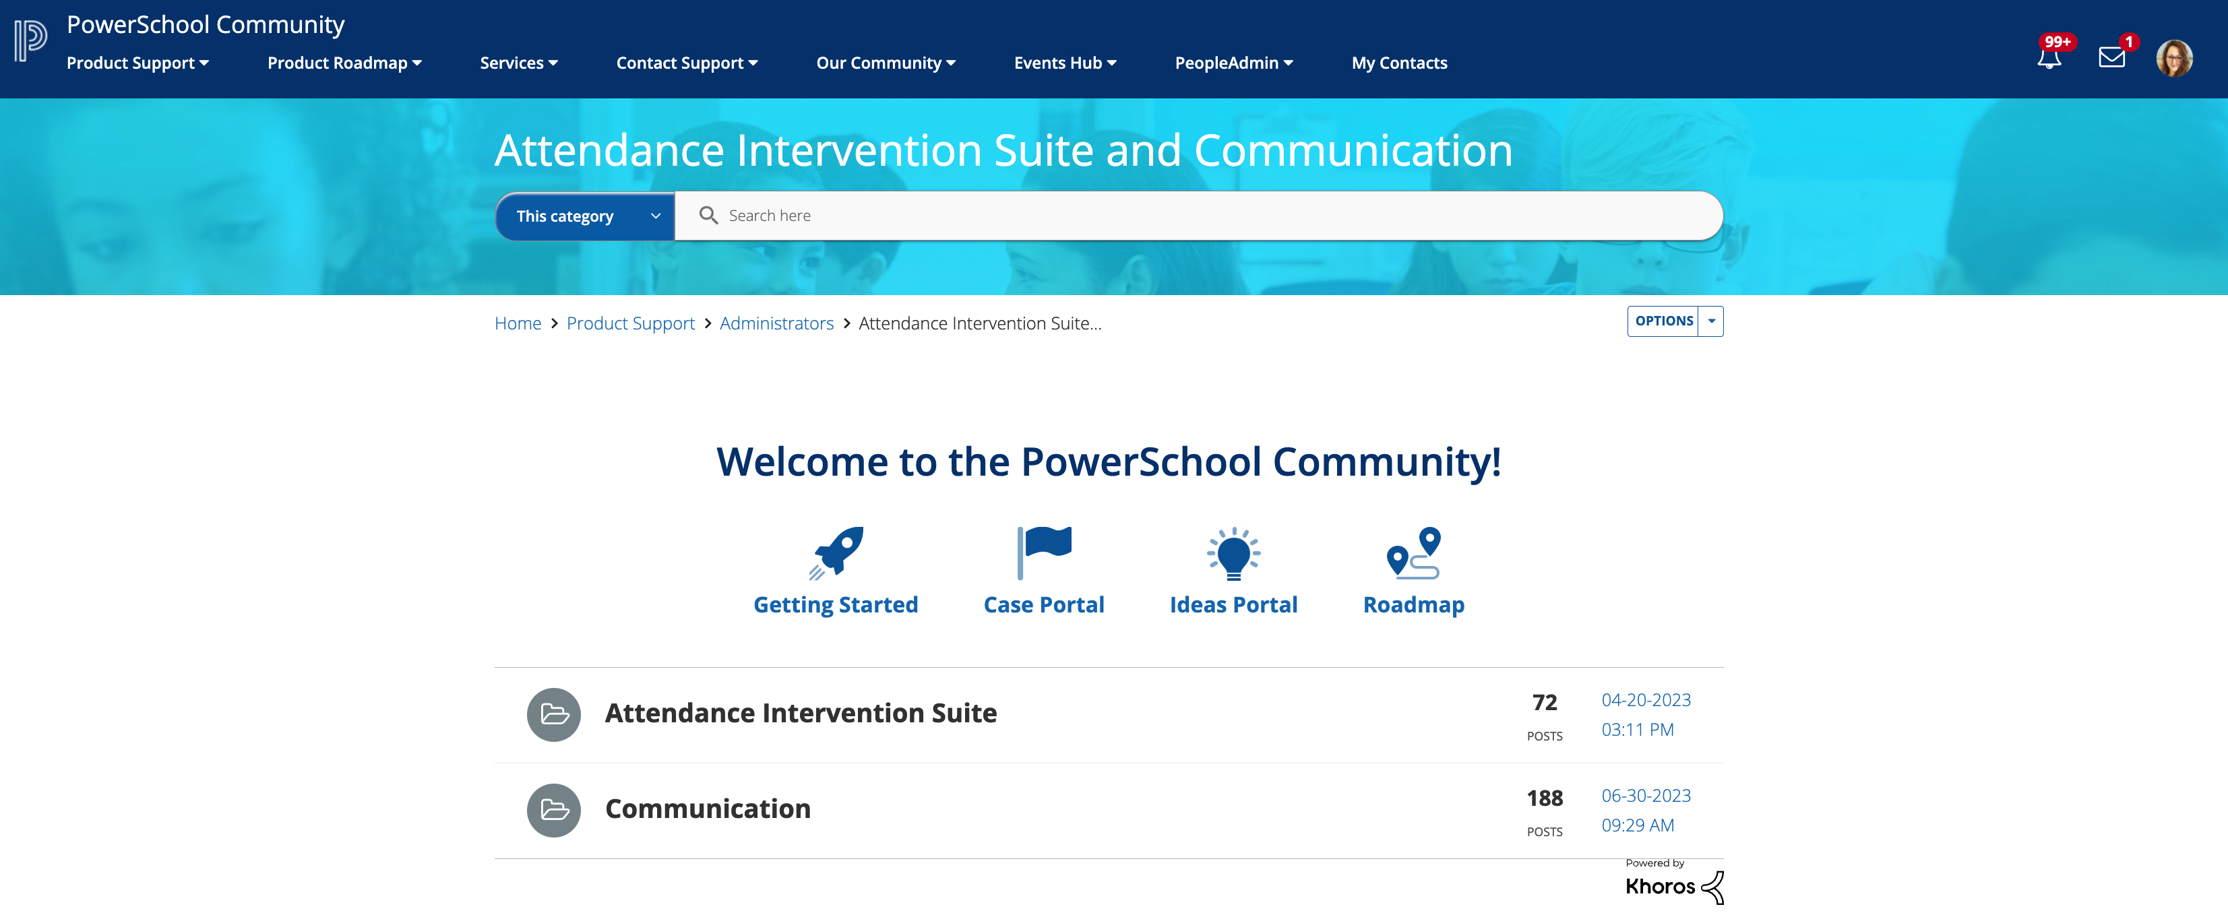Expand the Product Support menu
2228x915 pixels.
tap(137, 63)
